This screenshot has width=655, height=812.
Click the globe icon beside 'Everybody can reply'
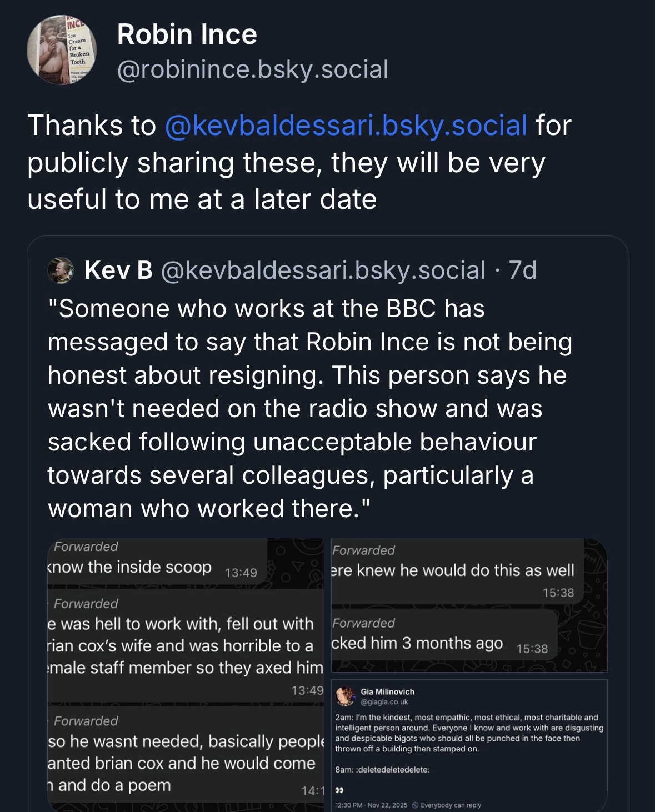[414, 805]
